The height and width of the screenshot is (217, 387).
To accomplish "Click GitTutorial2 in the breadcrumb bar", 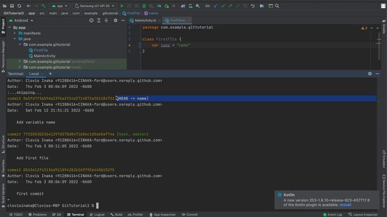I will (x=13, y=13).
